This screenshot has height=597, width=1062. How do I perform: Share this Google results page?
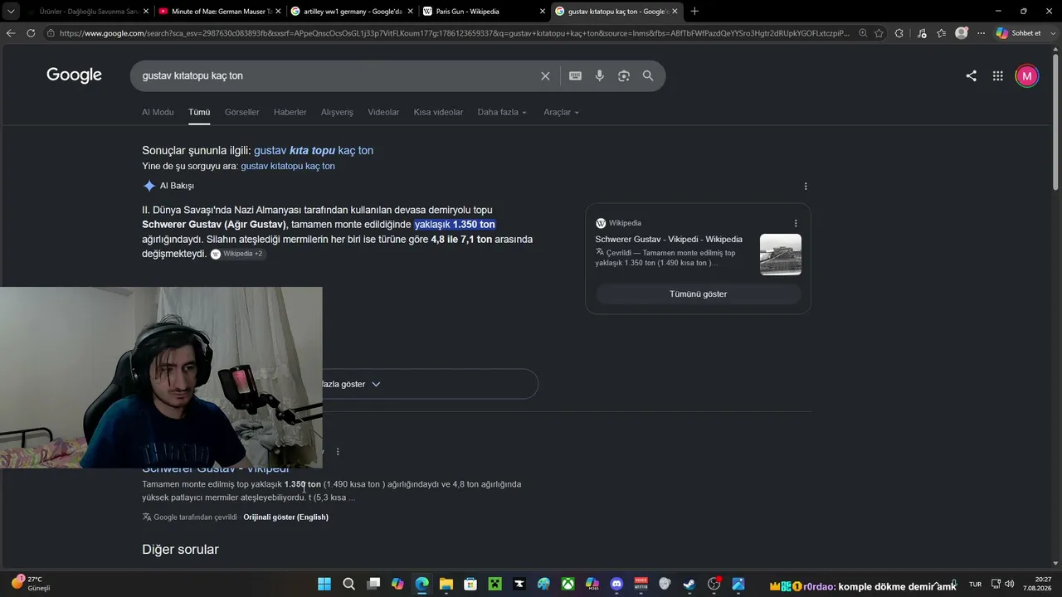click(x=971, y=76)
